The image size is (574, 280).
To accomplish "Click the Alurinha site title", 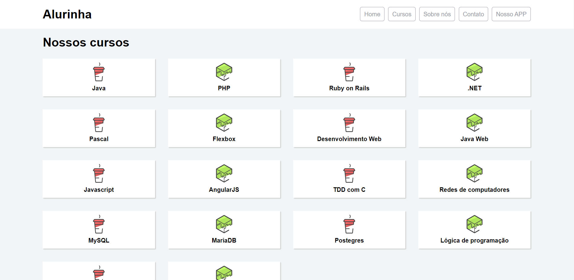I will point(67,14).
